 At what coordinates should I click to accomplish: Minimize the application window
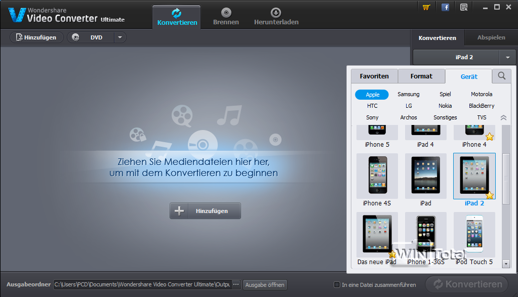coord(485,7)
